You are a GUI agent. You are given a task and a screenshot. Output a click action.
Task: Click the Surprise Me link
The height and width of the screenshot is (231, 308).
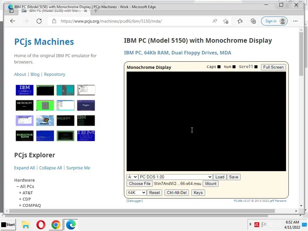tap(78, 168)
